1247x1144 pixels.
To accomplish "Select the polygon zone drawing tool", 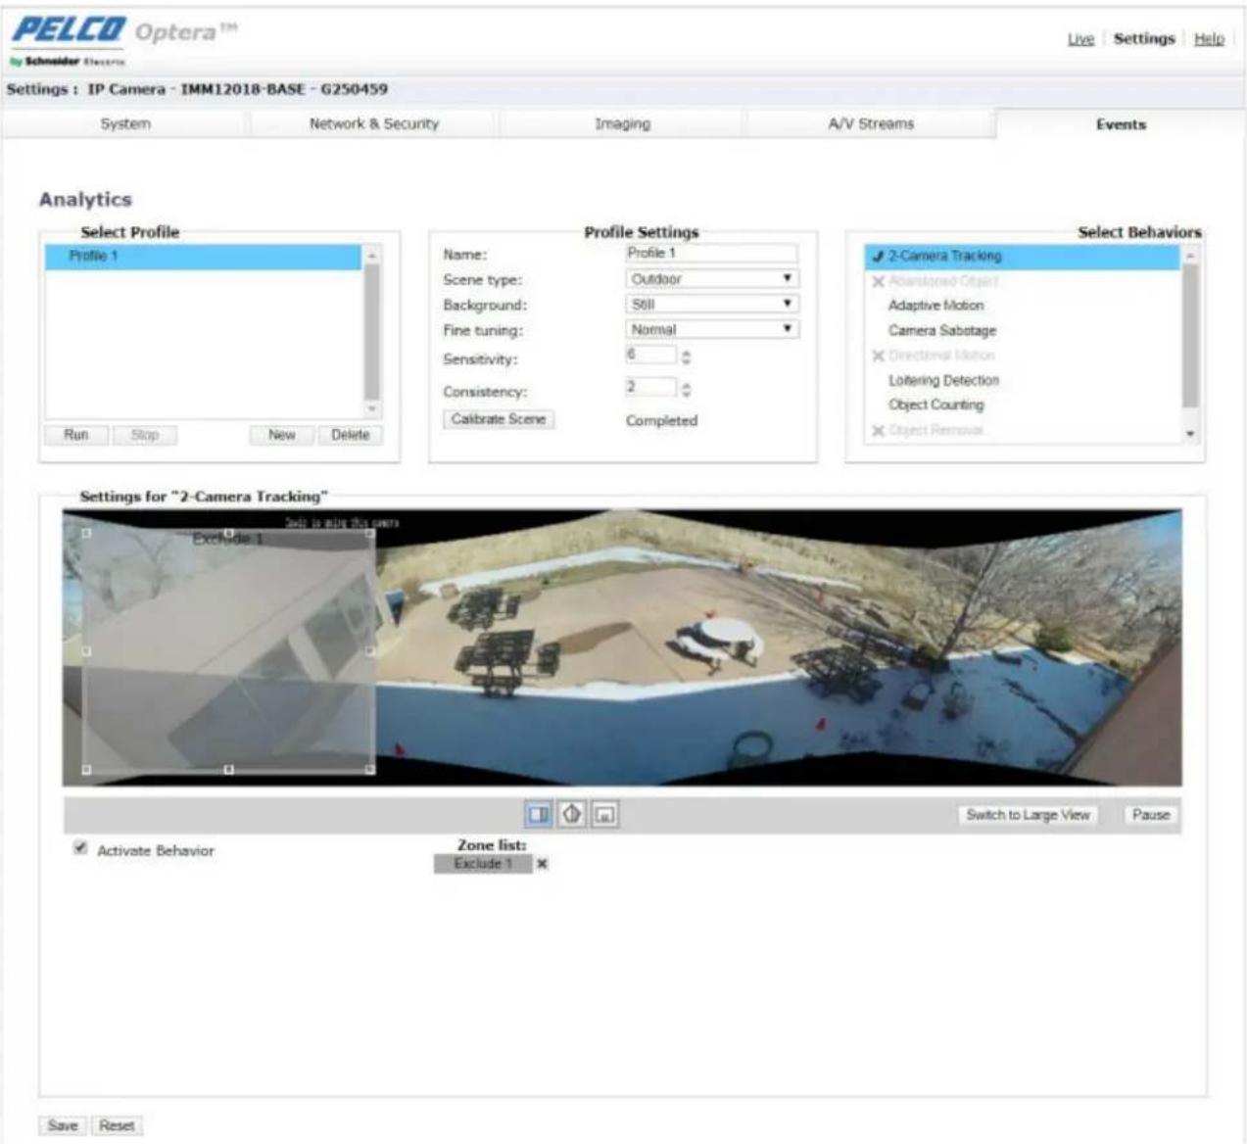I will coord(572,814).
